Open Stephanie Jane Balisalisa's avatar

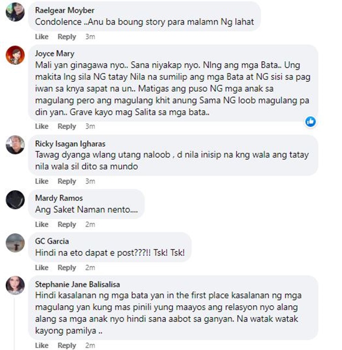[15, 286]
